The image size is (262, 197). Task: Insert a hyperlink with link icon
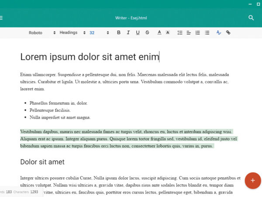(228, 33)
